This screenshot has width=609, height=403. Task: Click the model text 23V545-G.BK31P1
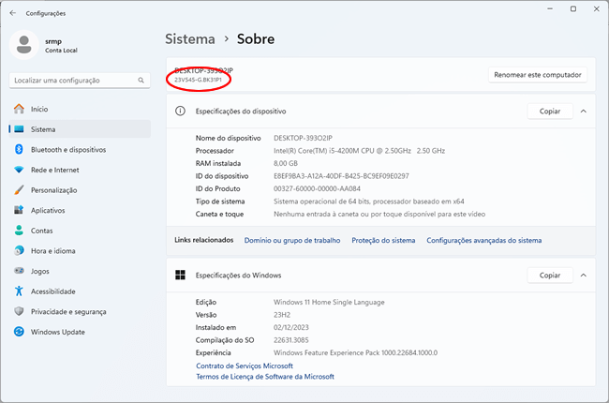pyautogui.click(x=198, y=80)
